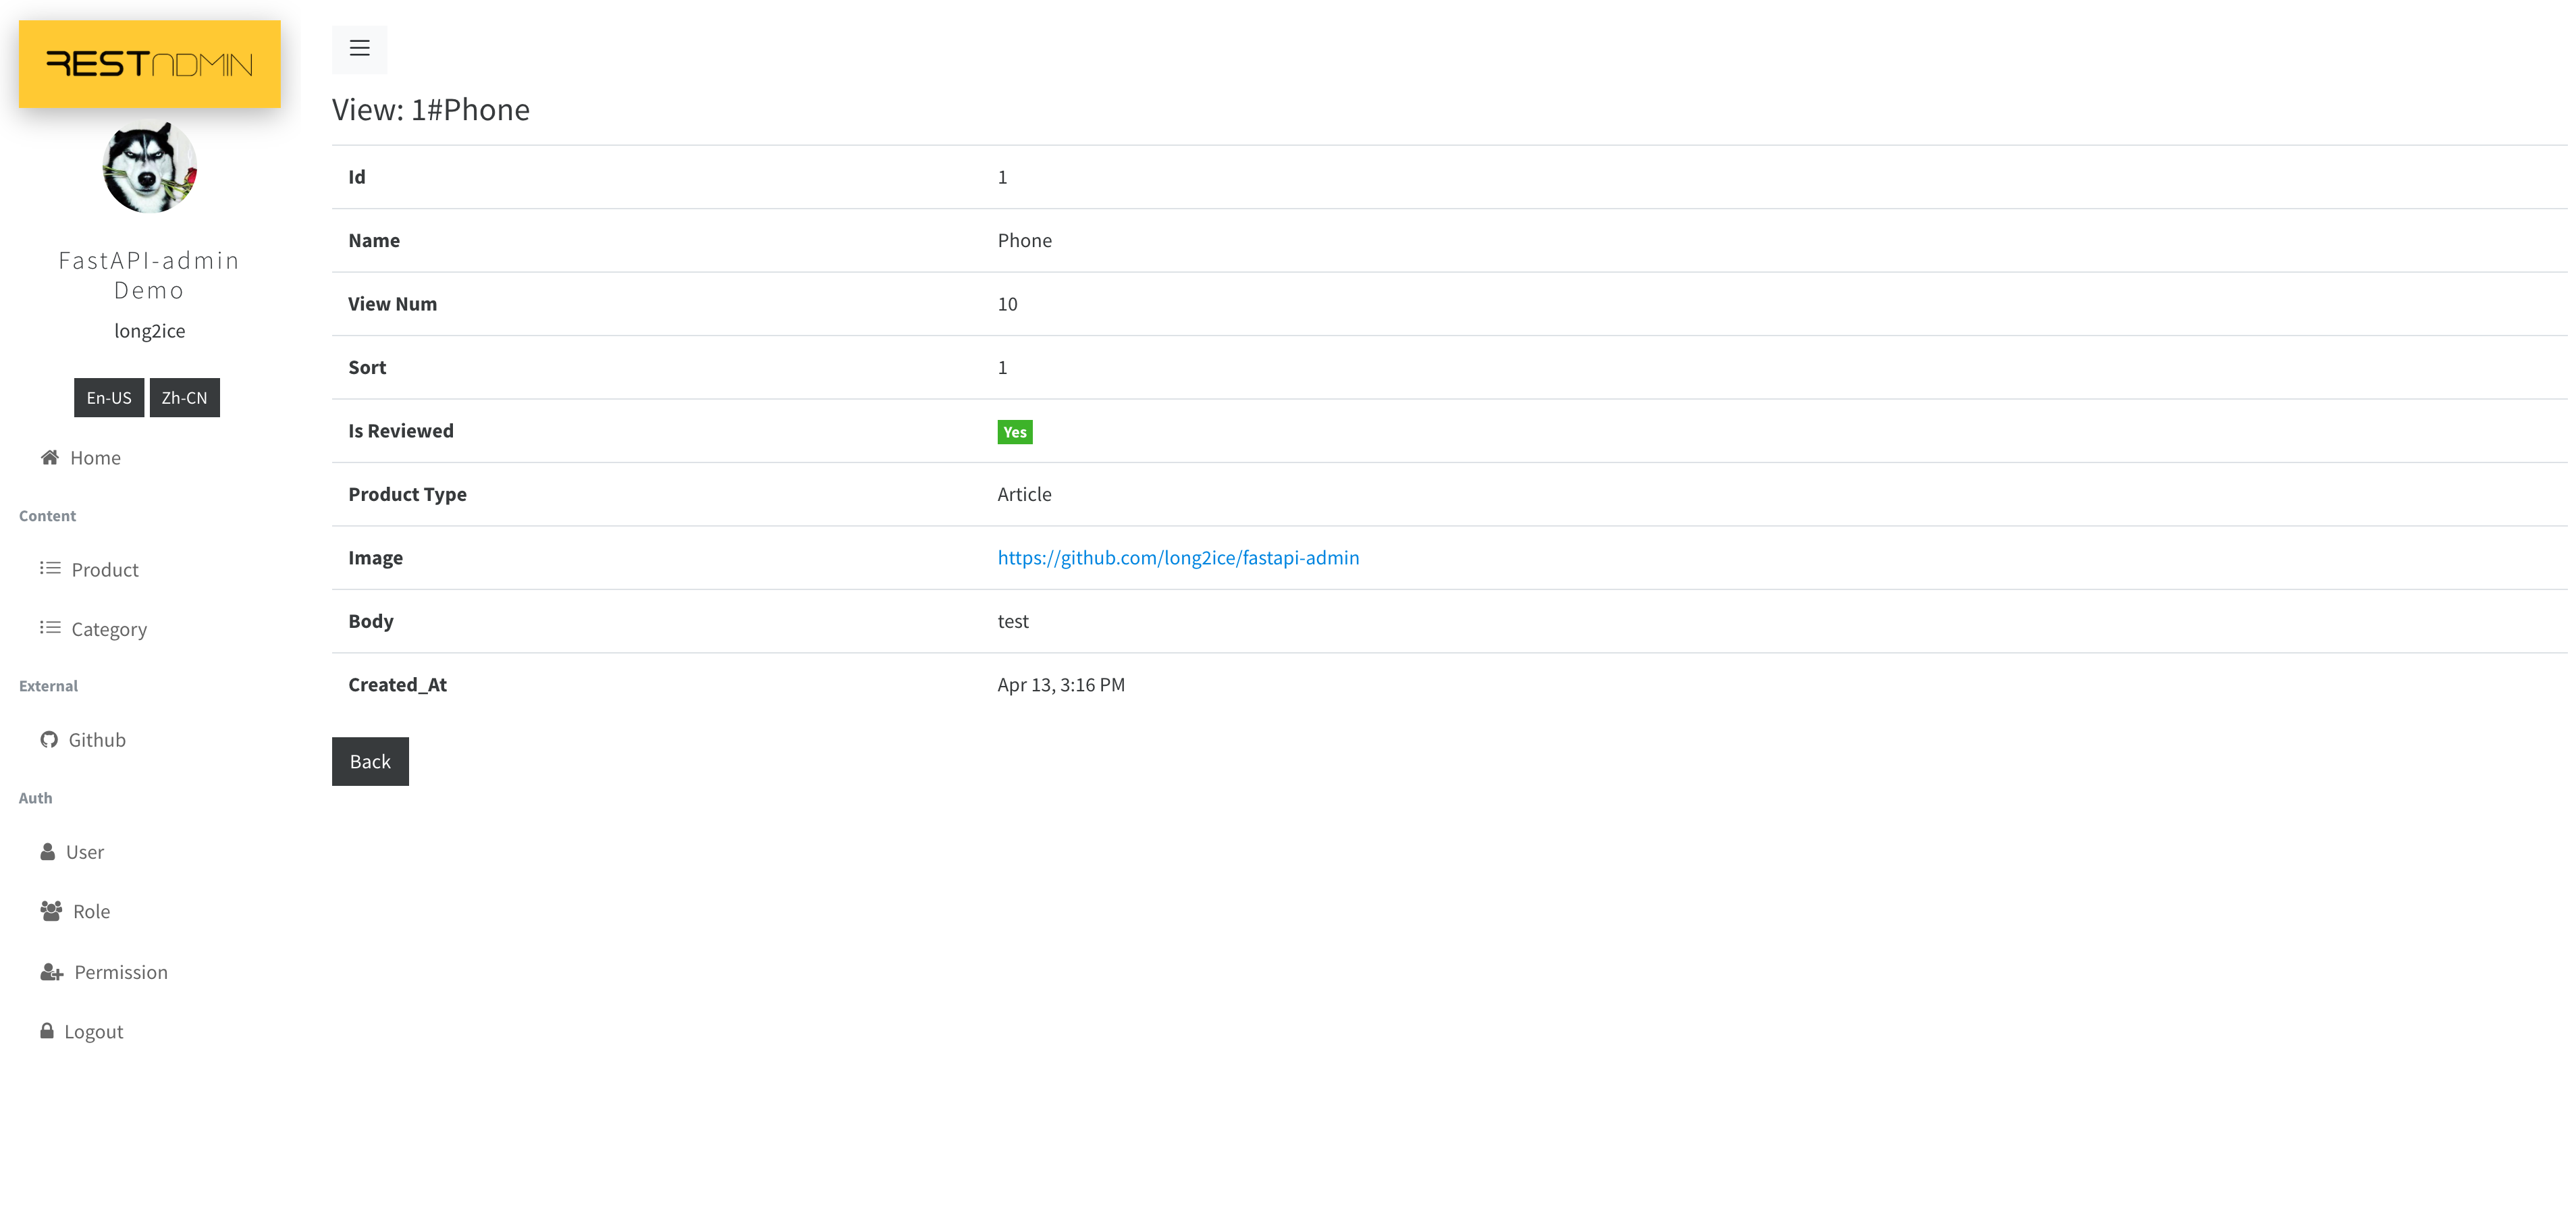Click the Permission user-plus icon
Image resolution: width=2576 pixels, height=1222 pixels.
click(52, 972)
